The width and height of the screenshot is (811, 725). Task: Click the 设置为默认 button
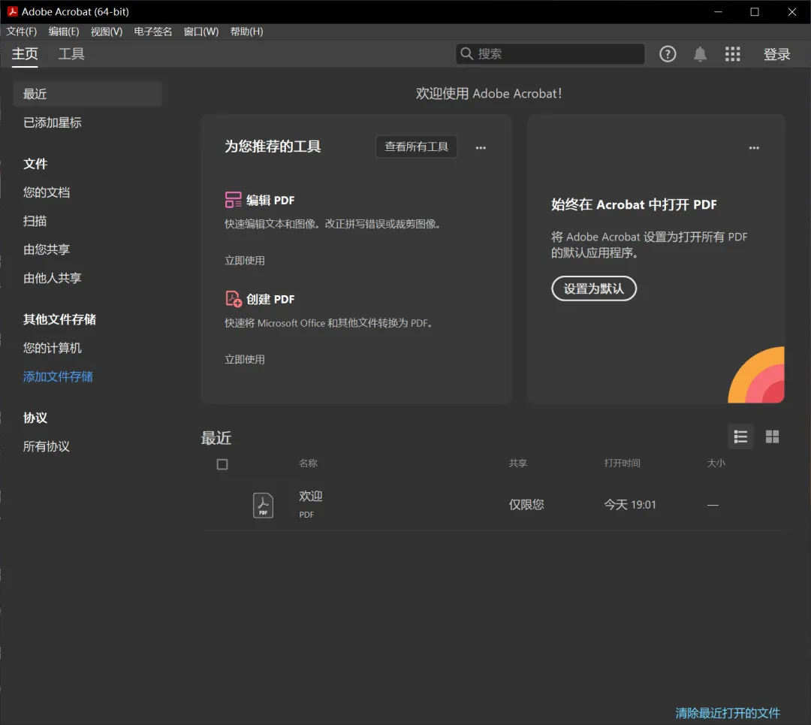[593, 288]
